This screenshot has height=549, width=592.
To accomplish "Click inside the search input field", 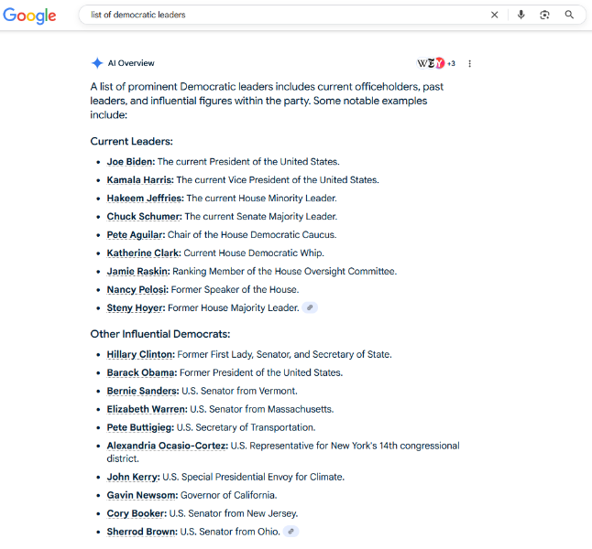I will (x=275, y=15).
